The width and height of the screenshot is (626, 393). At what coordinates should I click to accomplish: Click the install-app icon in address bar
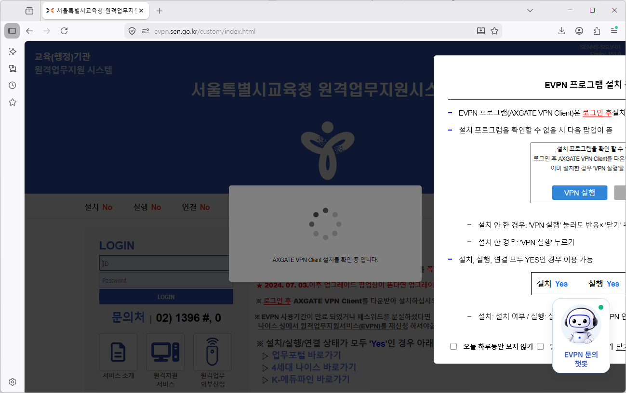tap(480, 31)
